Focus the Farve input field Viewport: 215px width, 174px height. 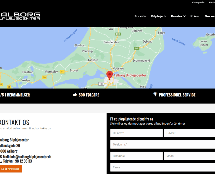point(163,167)
